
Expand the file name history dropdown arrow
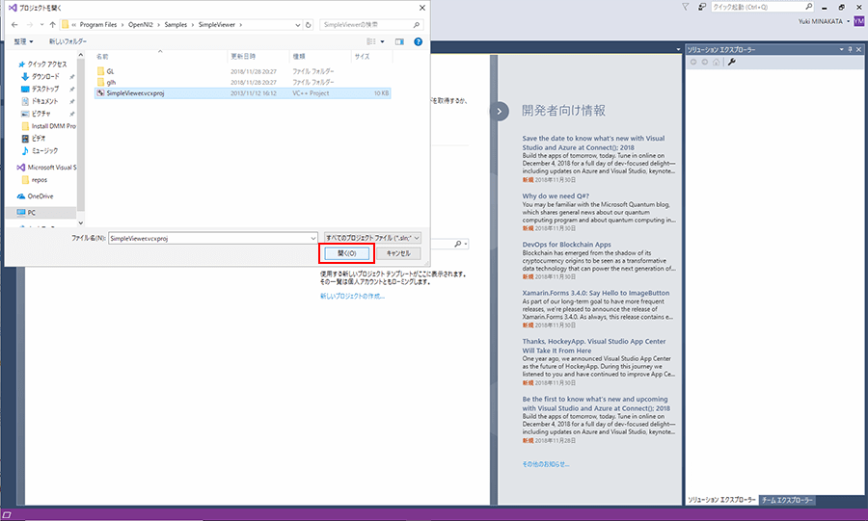[313, 238]
